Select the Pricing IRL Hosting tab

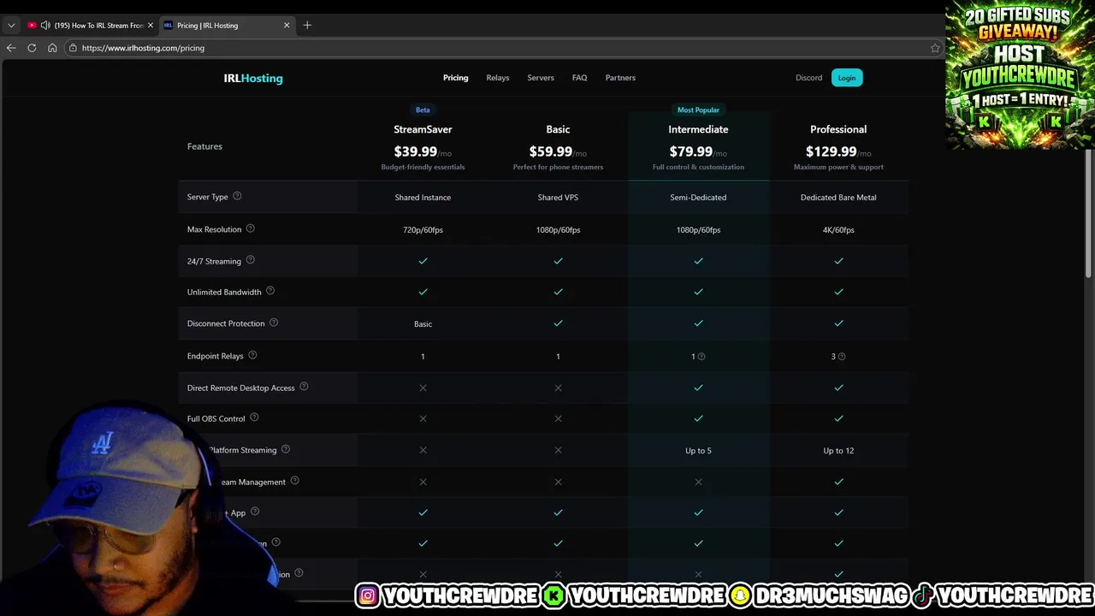pyautogui.click(x=227, y=25)
